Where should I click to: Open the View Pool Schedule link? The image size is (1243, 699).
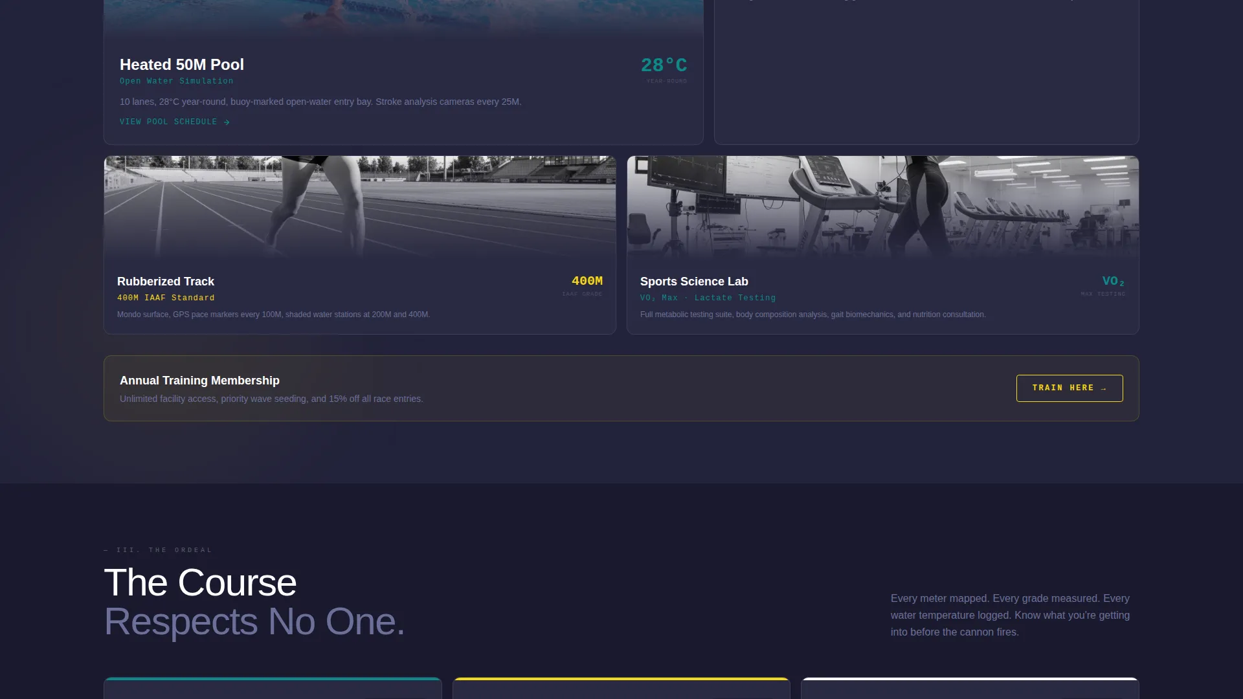tap(175, 122)
